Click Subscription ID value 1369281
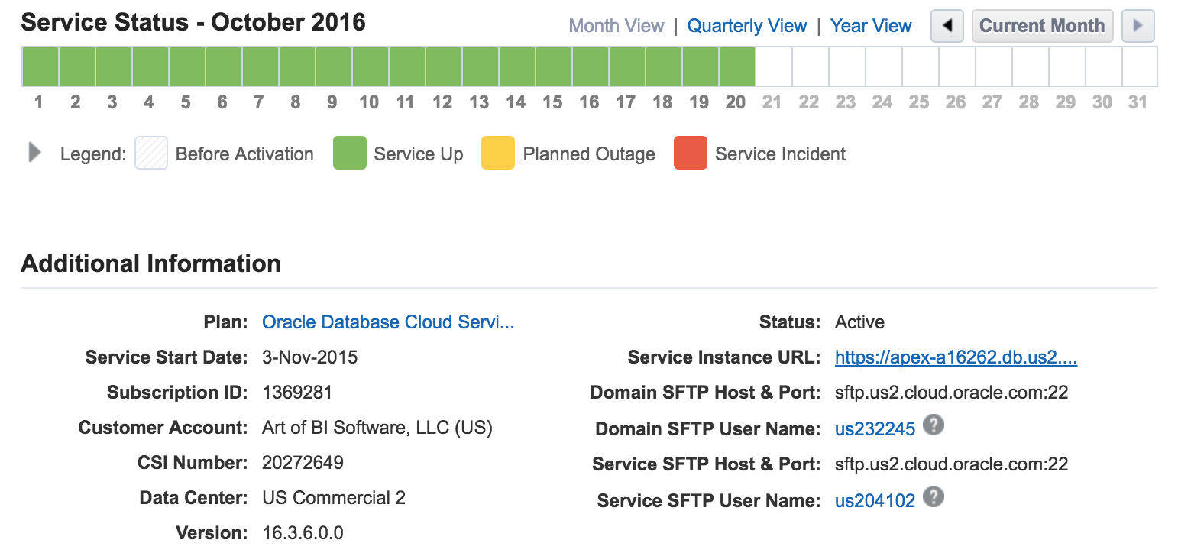1178x556 pixels. [297, 393]
